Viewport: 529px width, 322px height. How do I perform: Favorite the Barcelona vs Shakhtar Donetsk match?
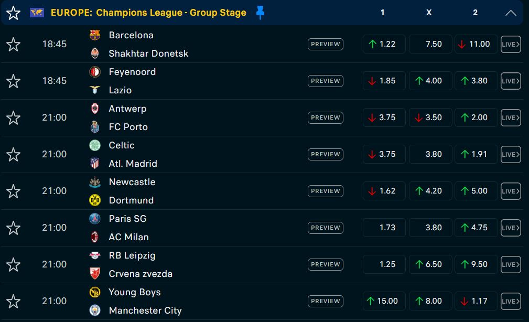13,45
